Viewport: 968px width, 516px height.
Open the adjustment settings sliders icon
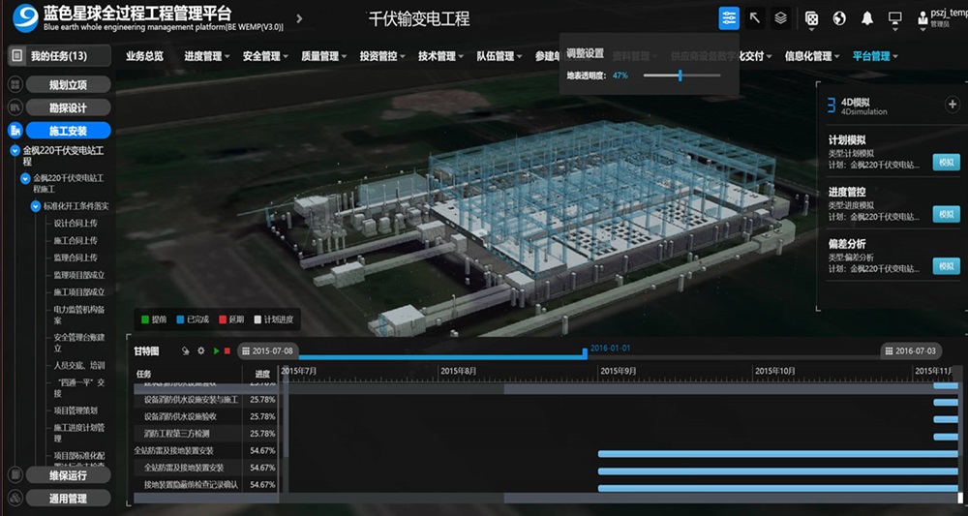tap(729, 17)
